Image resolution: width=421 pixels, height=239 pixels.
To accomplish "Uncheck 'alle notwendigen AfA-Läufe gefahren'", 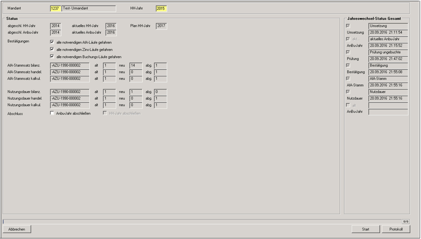I will pos(52,42).
